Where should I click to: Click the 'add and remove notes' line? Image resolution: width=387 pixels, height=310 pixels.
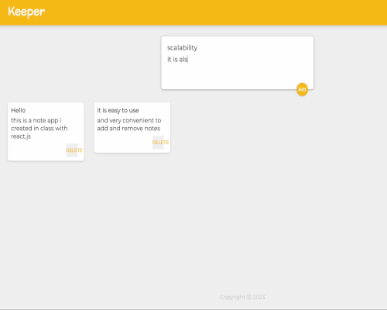128,129
